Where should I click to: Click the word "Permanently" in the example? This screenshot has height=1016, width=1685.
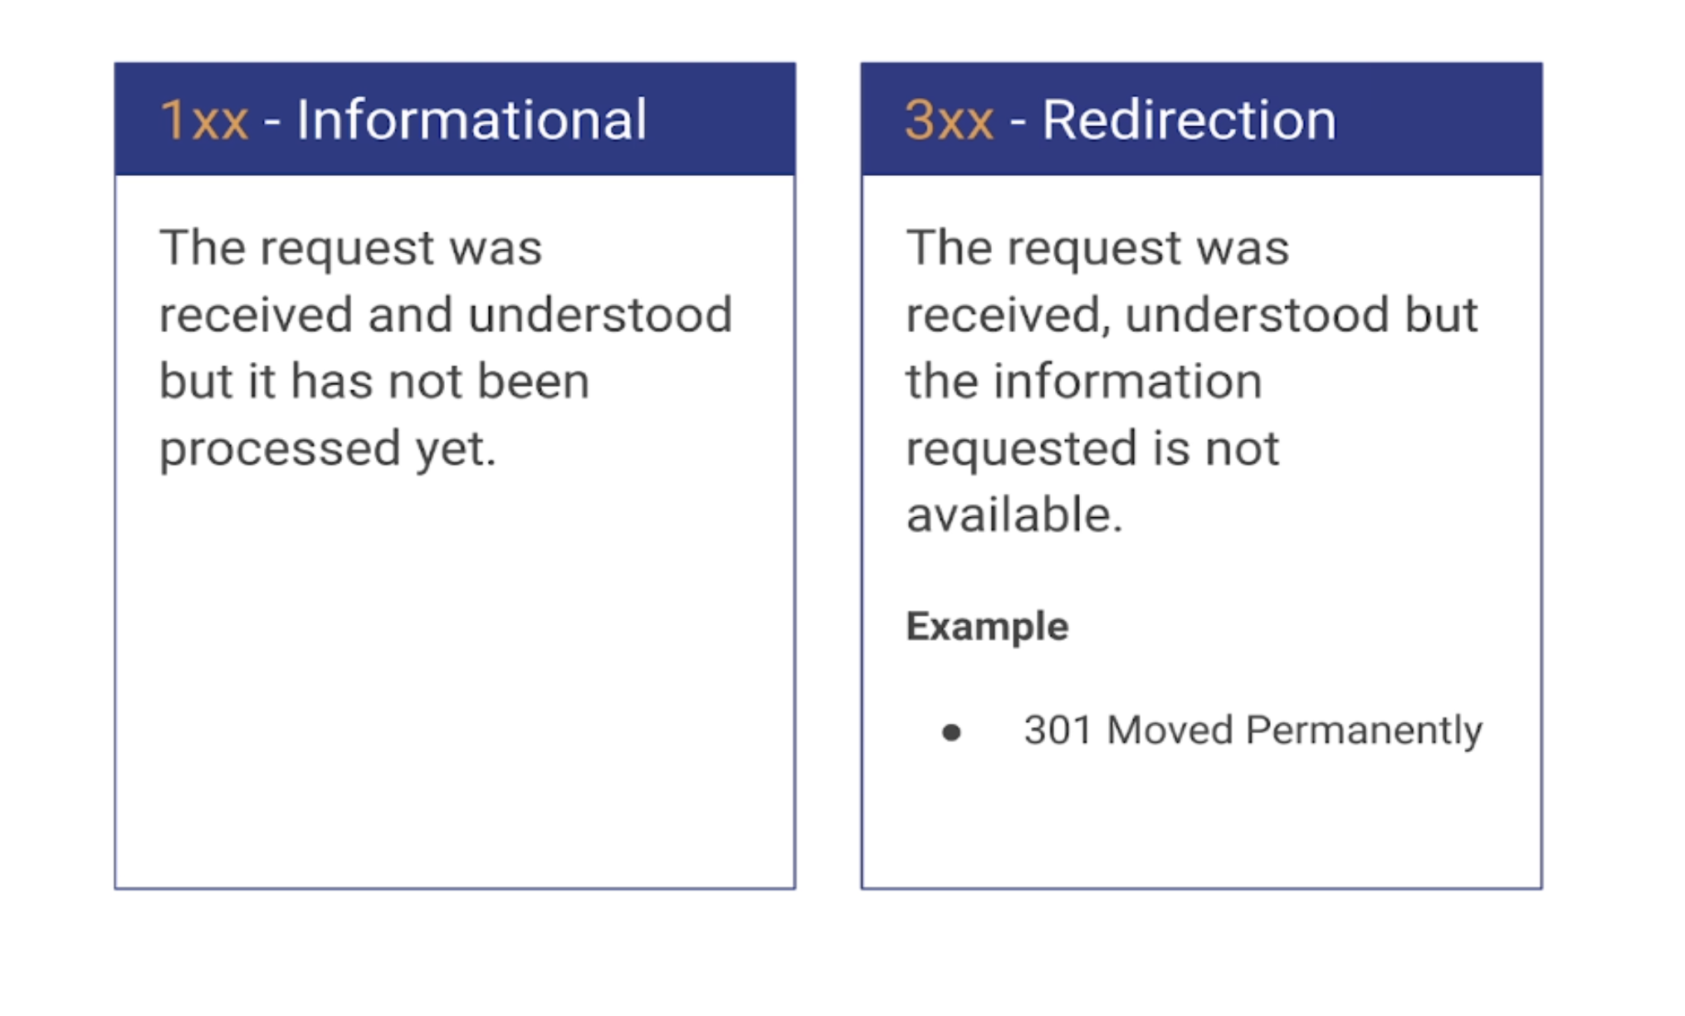[x=1363, y=730]
